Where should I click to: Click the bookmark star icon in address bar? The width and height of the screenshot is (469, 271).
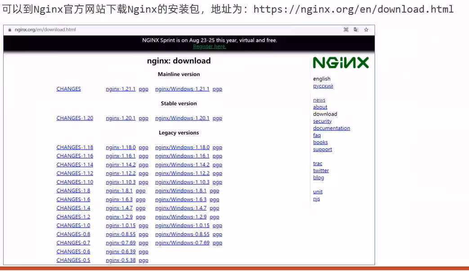[x=366, y=30]
